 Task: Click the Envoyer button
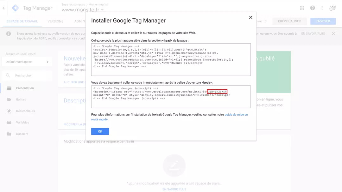pyautogui.click(x=323, y=21)
